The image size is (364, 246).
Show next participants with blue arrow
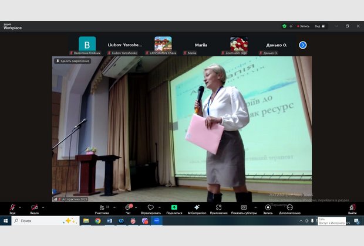click(x=303, y=45)
